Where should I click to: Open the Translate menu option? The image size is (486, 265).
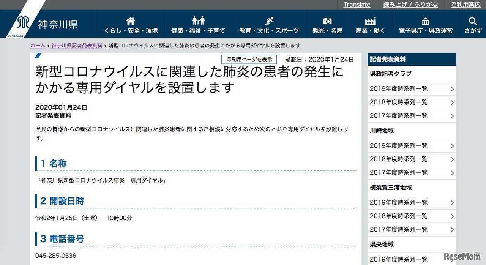(357, 5)
